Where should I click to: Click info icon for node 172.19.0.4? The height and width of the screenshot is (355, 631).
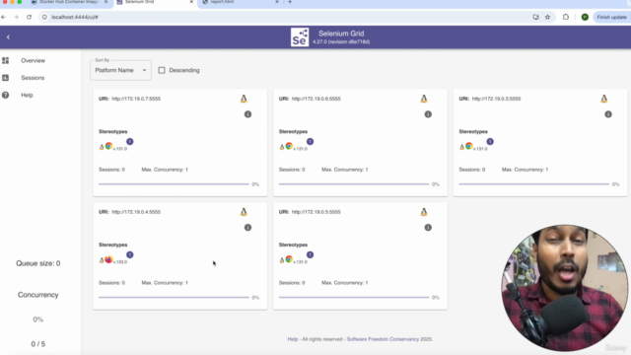[x=247, y=228]
